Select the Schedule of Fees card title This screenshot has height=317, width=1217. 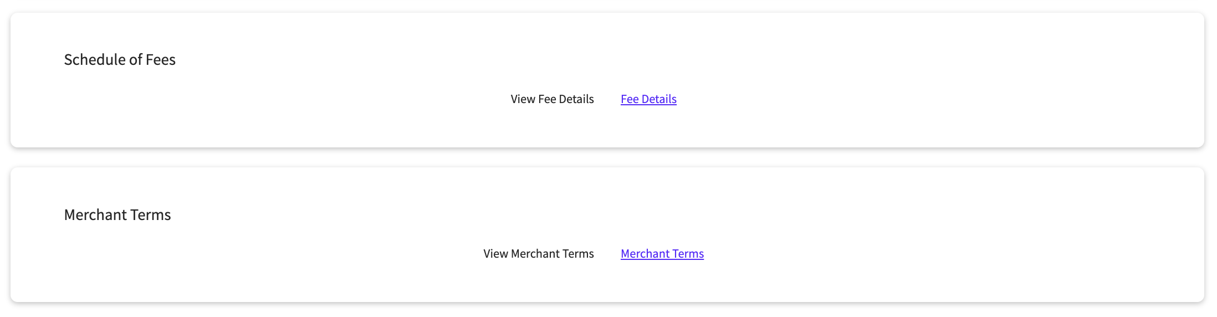coord(120,60)
